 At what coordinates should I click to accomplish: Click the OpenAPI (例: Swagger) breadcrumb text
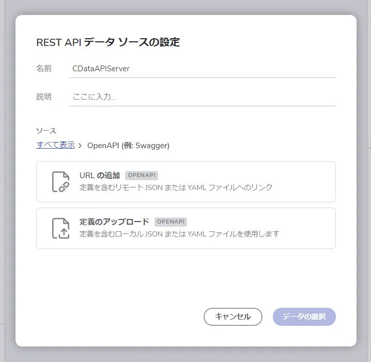tap(128, 146)
